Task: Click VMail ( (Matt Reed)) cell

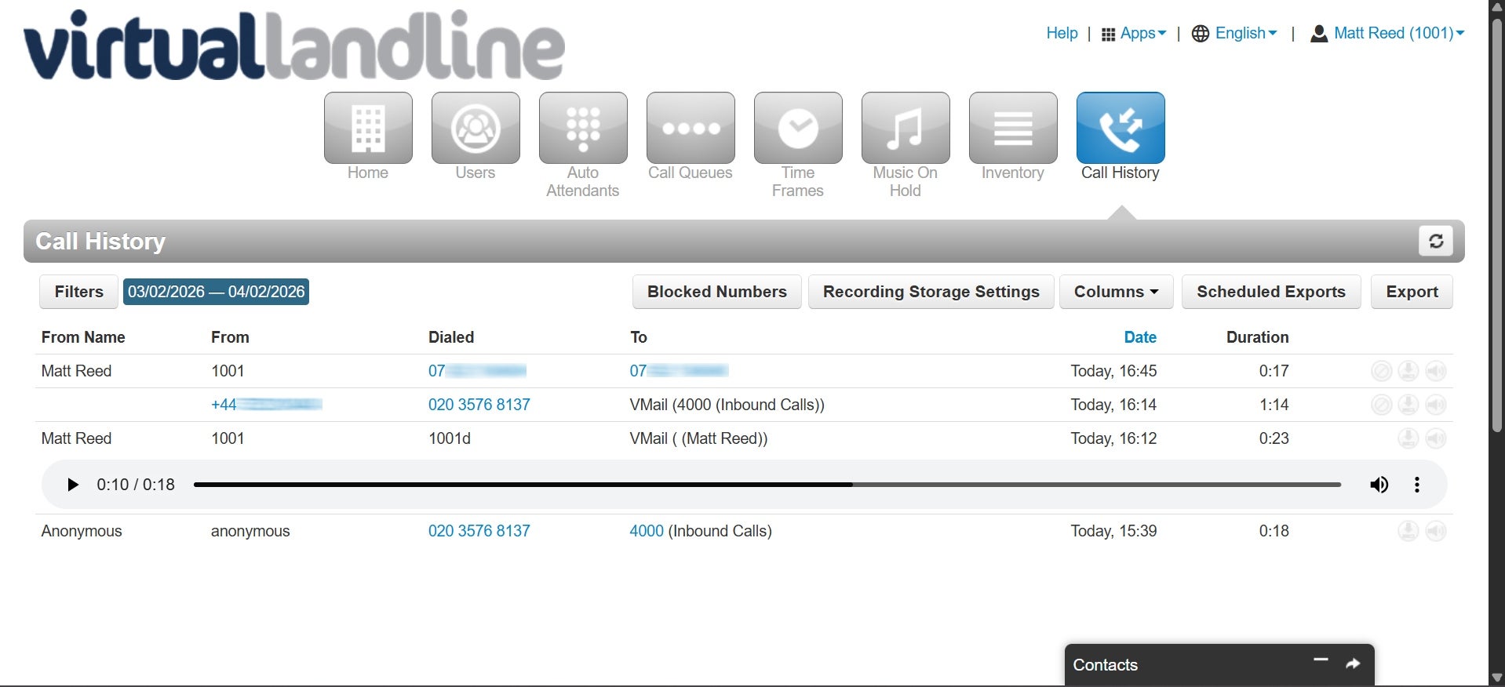Action: (x=698, y=438)
